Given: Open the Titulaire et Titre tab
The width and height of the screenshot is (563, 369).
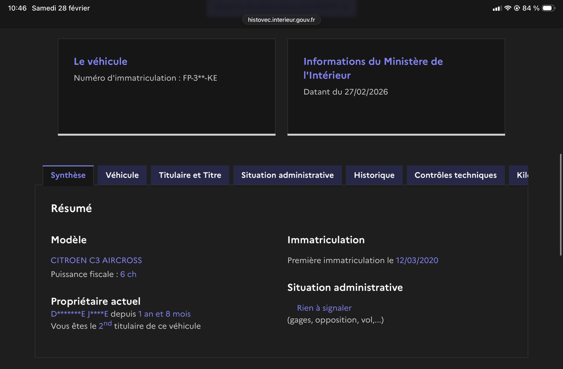Looking at the screenshot, I should pyautogui.click(x=190, y=175).
